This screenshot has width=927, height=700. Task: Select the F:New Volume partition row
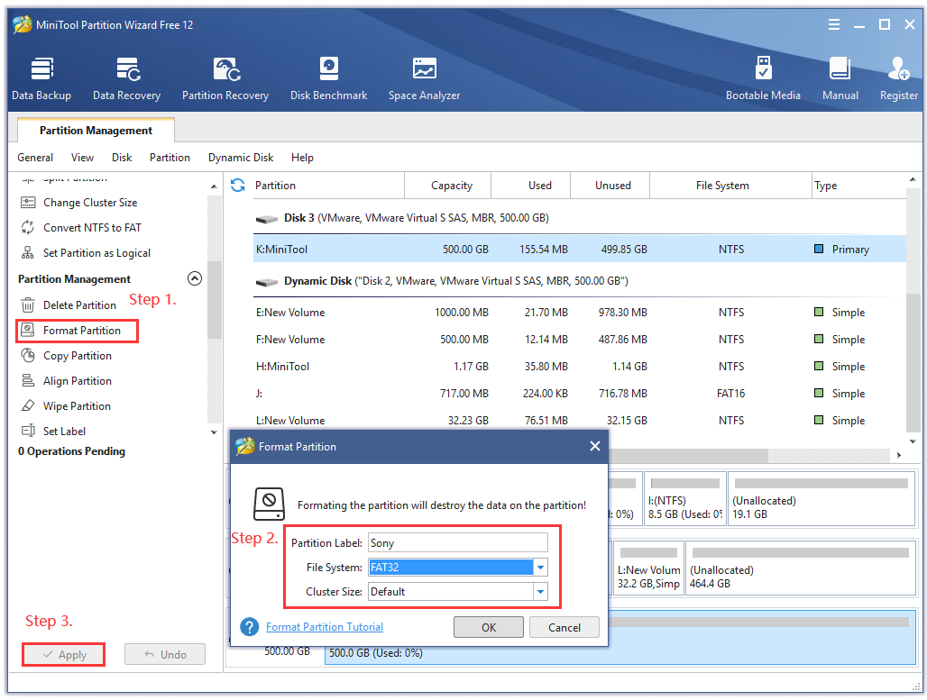coord(579,340)
